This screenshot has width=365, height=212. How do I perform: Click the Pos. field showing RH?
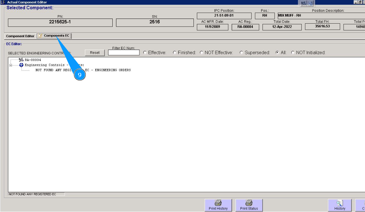265,16
